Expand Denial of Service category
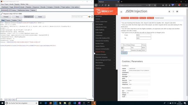Screen dimensions: 188x105 tap(105, 46)
